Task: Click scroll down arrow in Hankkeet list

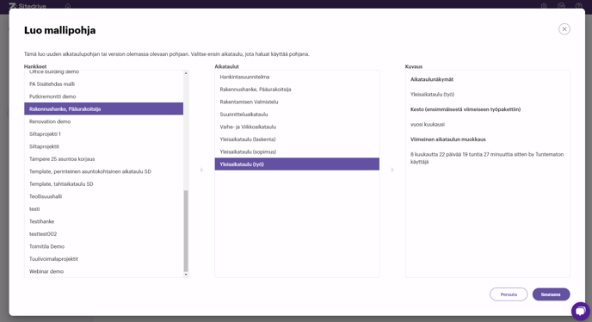Action: 186,275
